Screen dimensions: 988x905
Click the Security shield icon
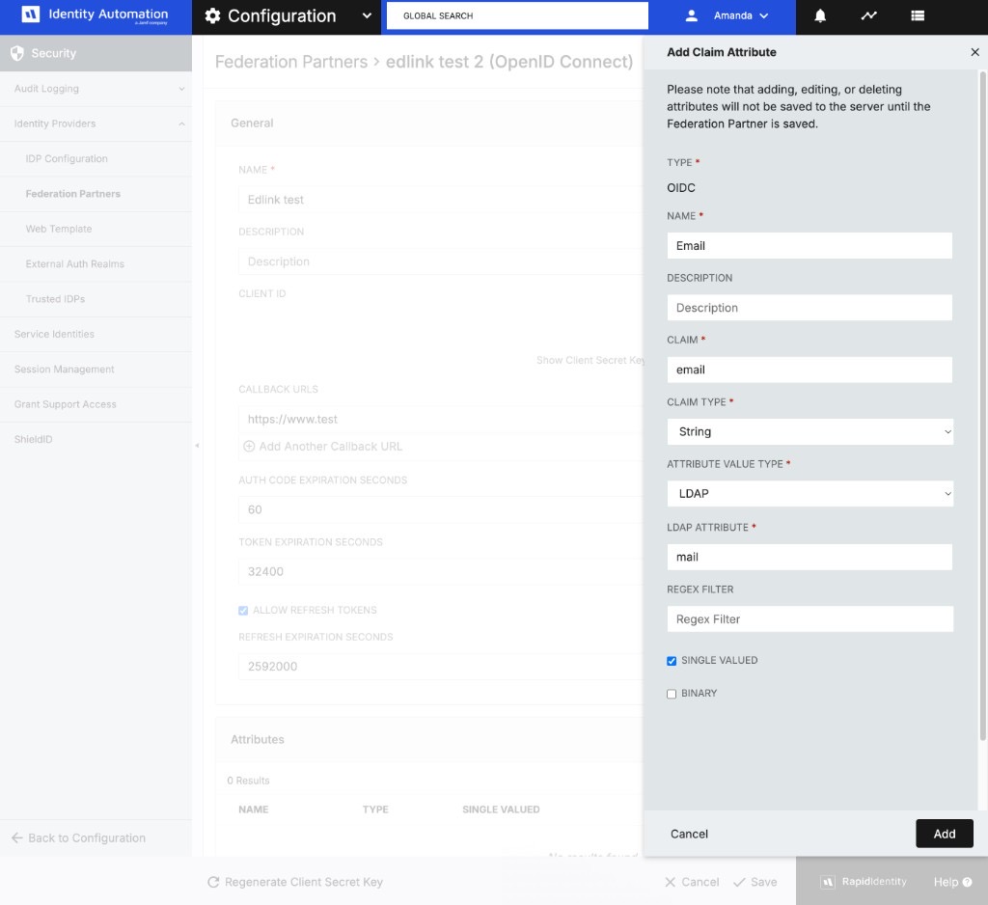[17, 53]
